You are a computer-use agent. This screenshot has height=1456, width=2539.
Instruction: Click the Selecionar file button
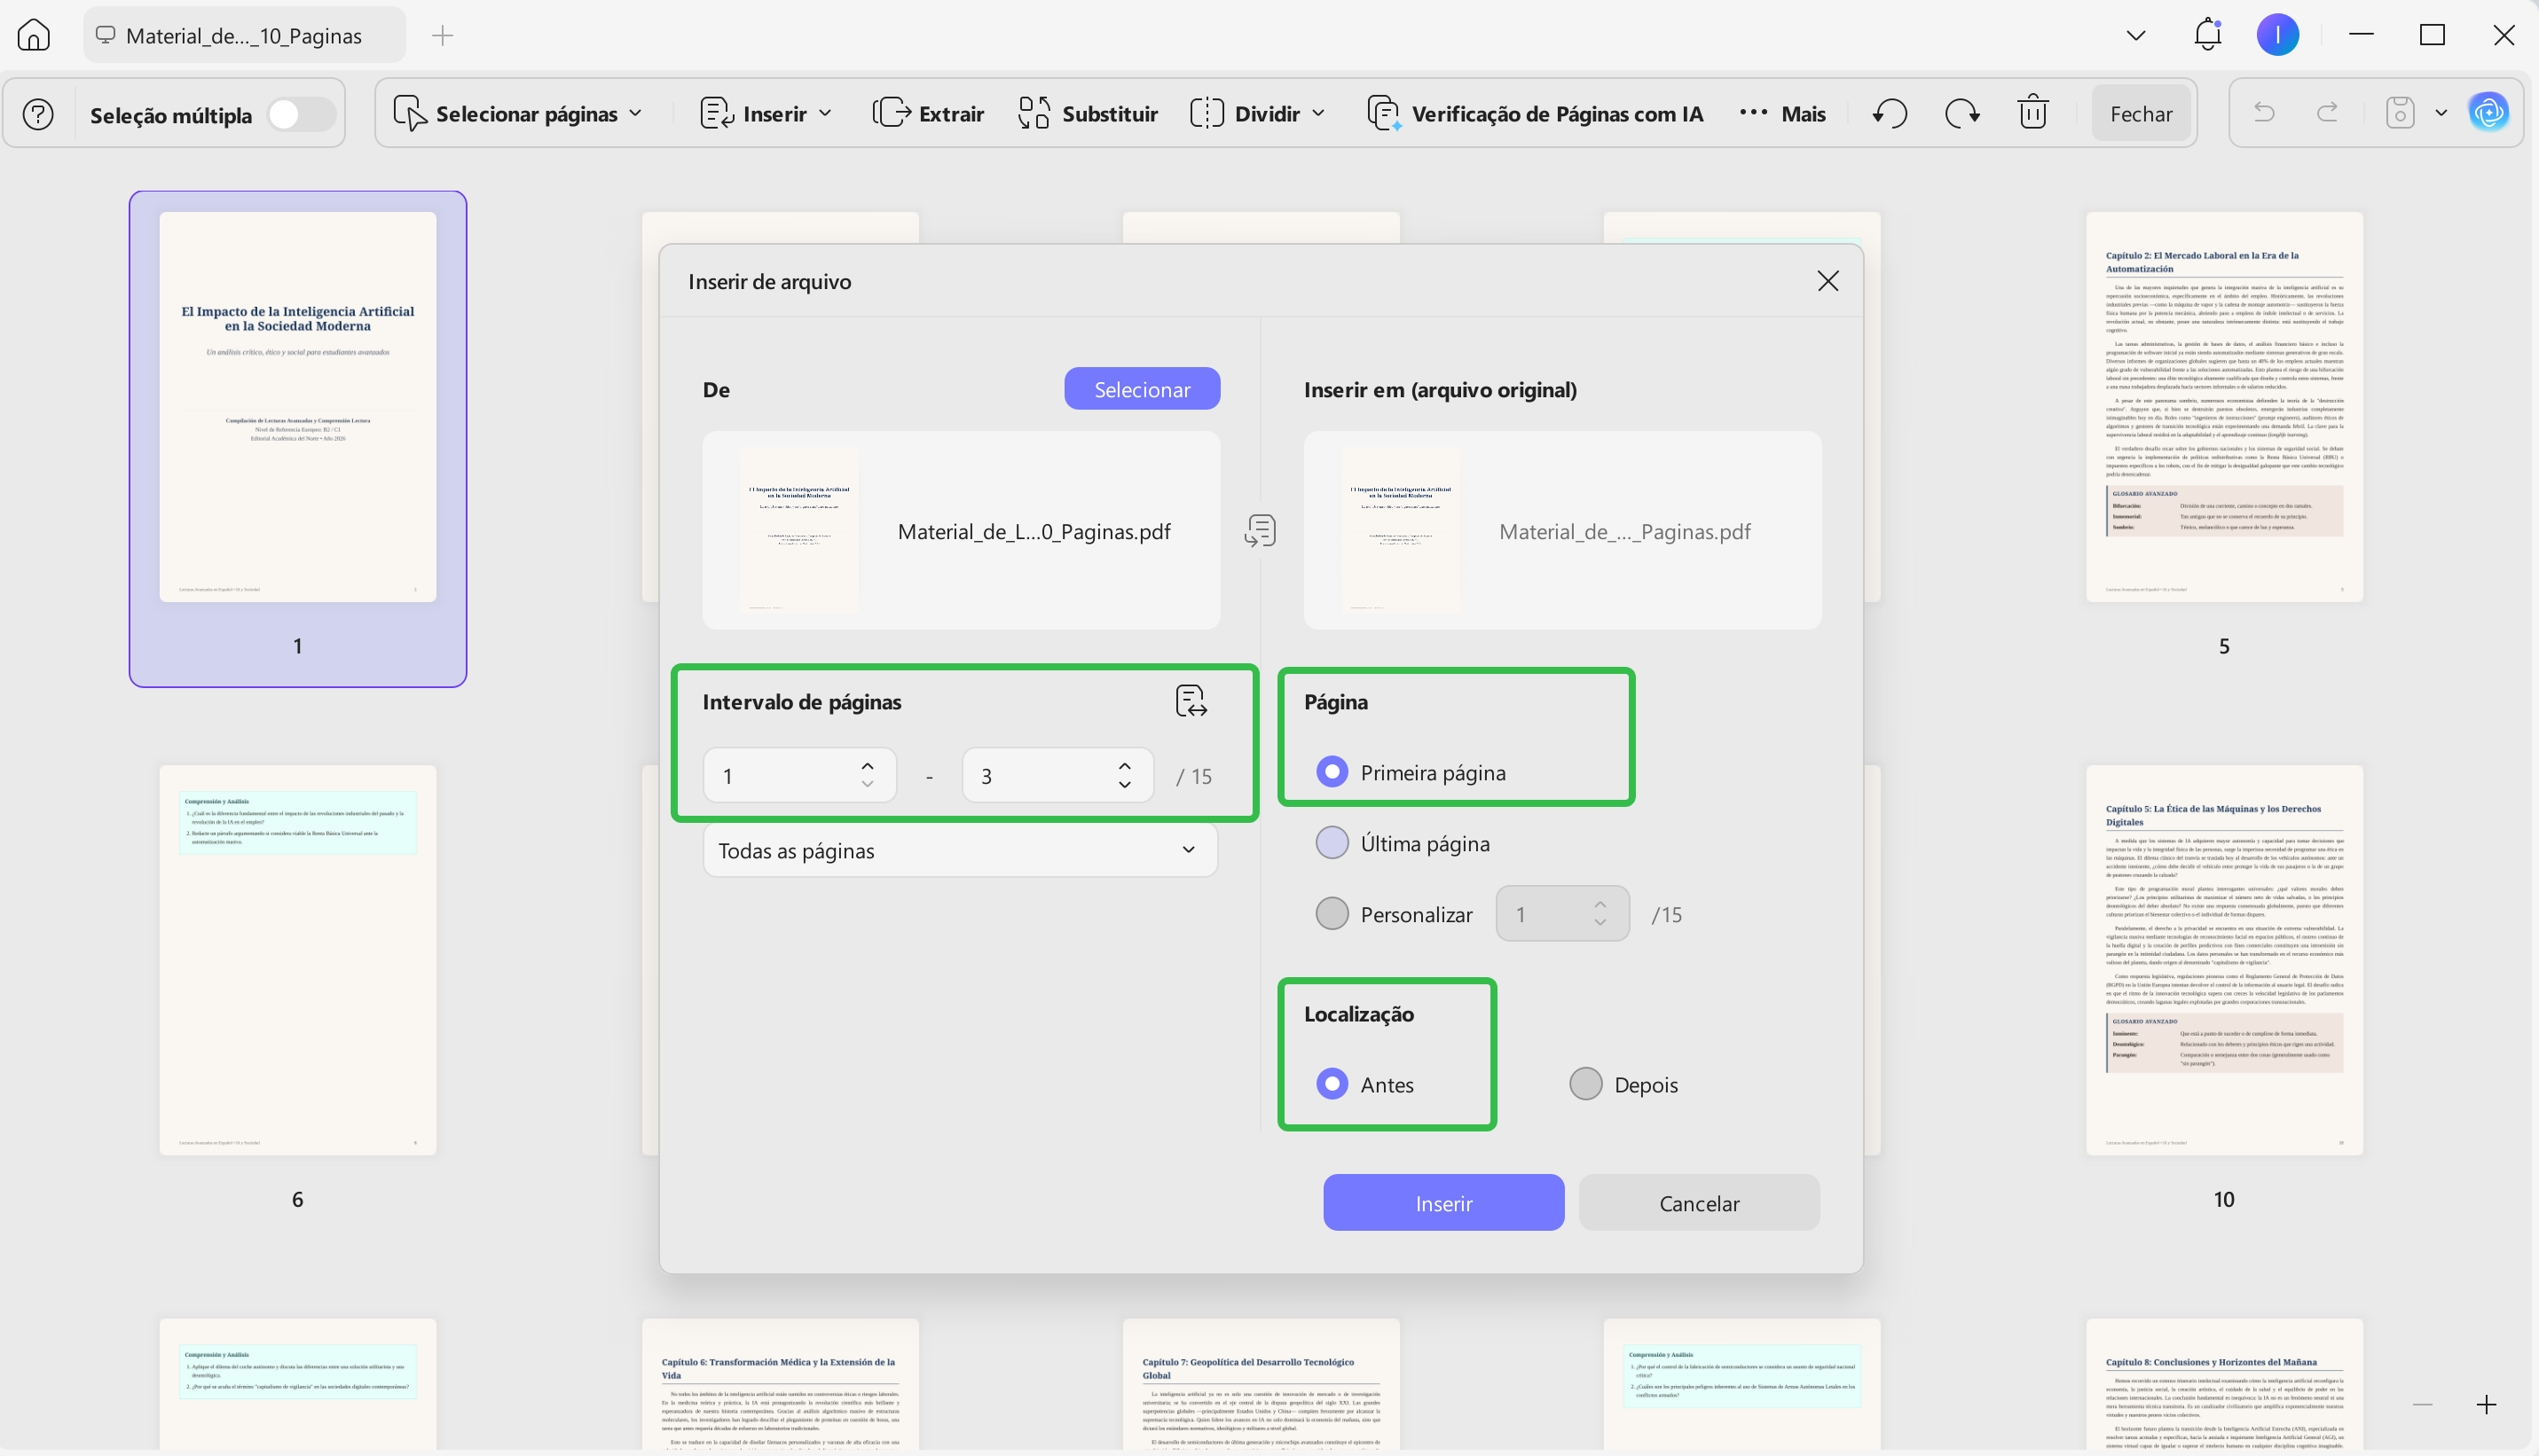click(1142, 389)
